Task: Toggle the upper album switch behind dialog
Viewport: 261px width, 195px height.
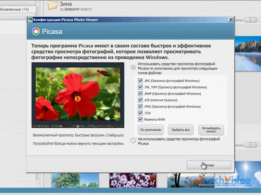Action: [251, 20]
